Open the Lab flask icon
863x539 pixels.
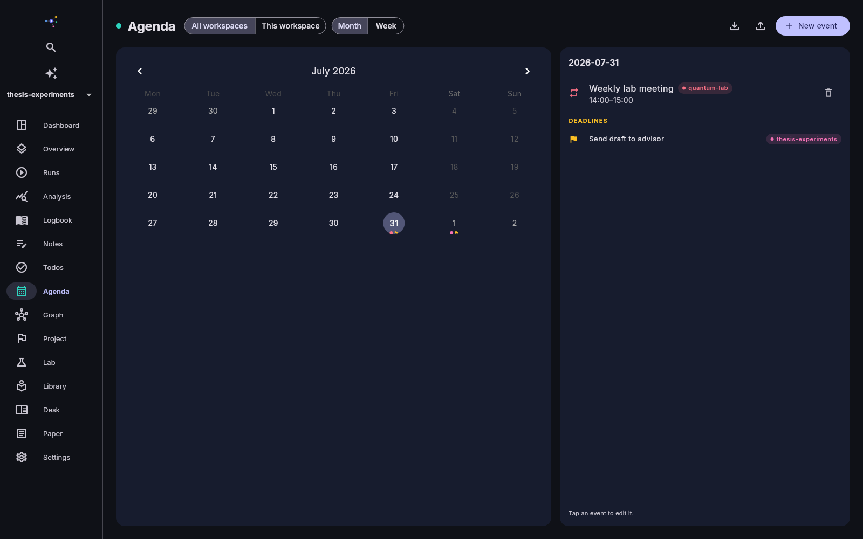22,362
